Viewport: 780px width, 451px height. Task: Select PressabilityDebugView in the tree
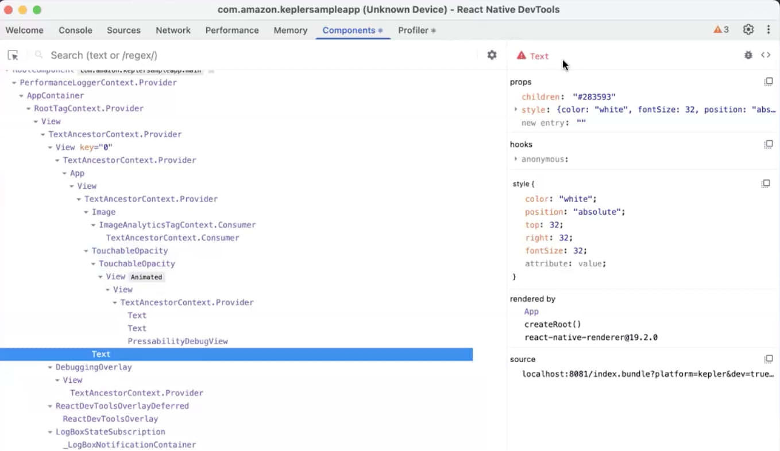pos(177,341)
